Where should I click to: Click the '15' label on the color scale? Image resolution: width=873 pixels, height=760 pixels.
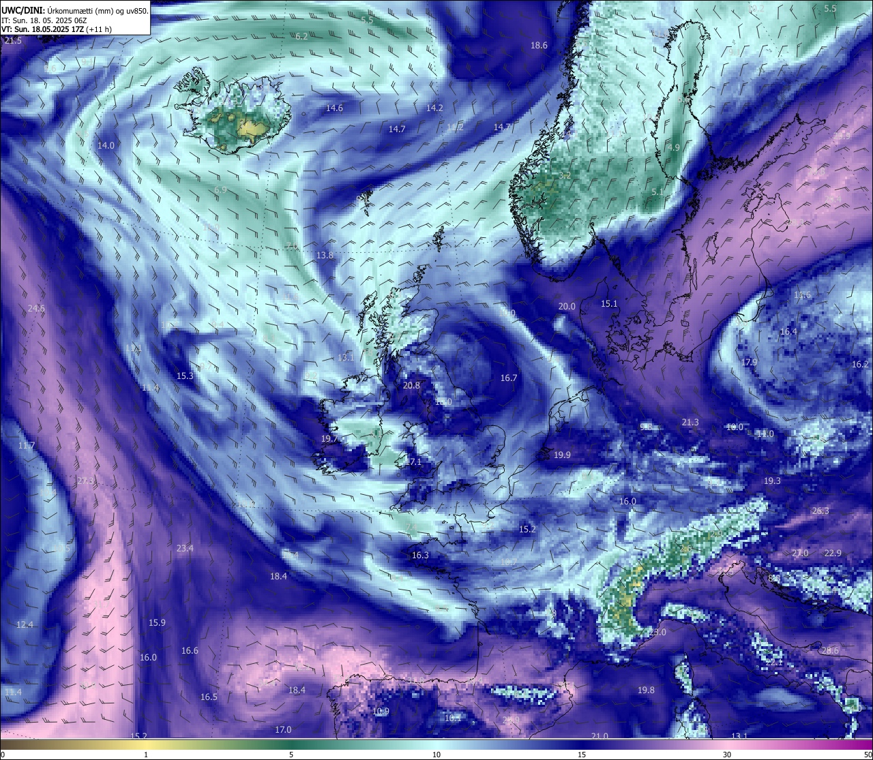(582, 754)
